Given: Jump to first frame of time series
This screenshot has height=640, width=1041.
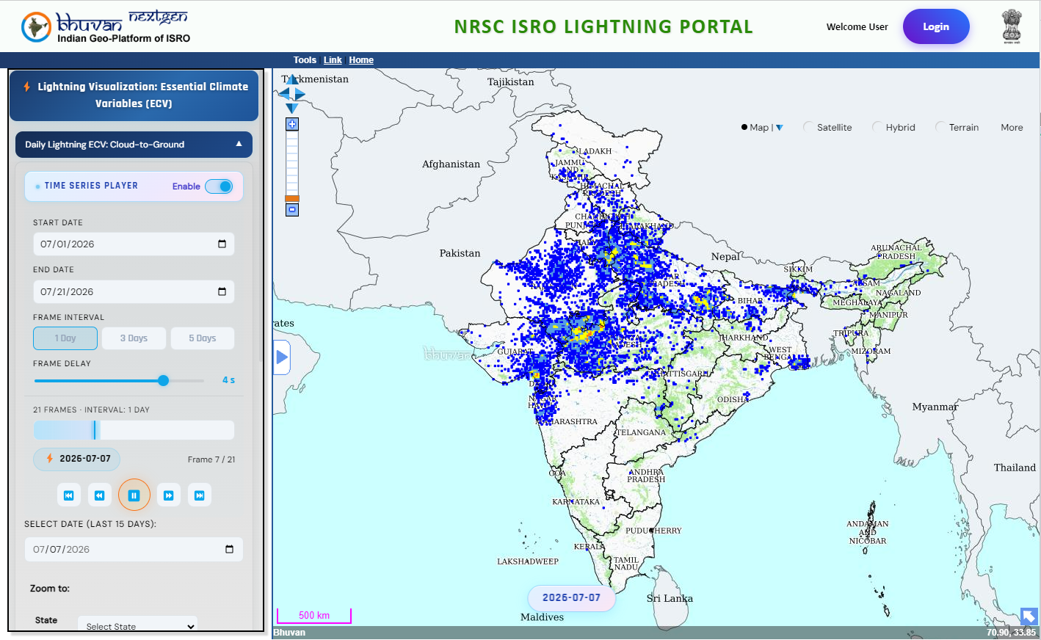Looking at the screenshot, I should (68, 495).
